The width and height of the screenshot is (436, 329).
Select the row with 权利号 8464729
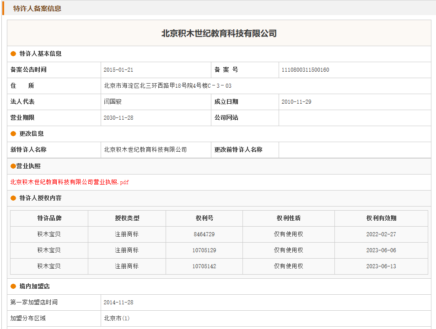204,234
